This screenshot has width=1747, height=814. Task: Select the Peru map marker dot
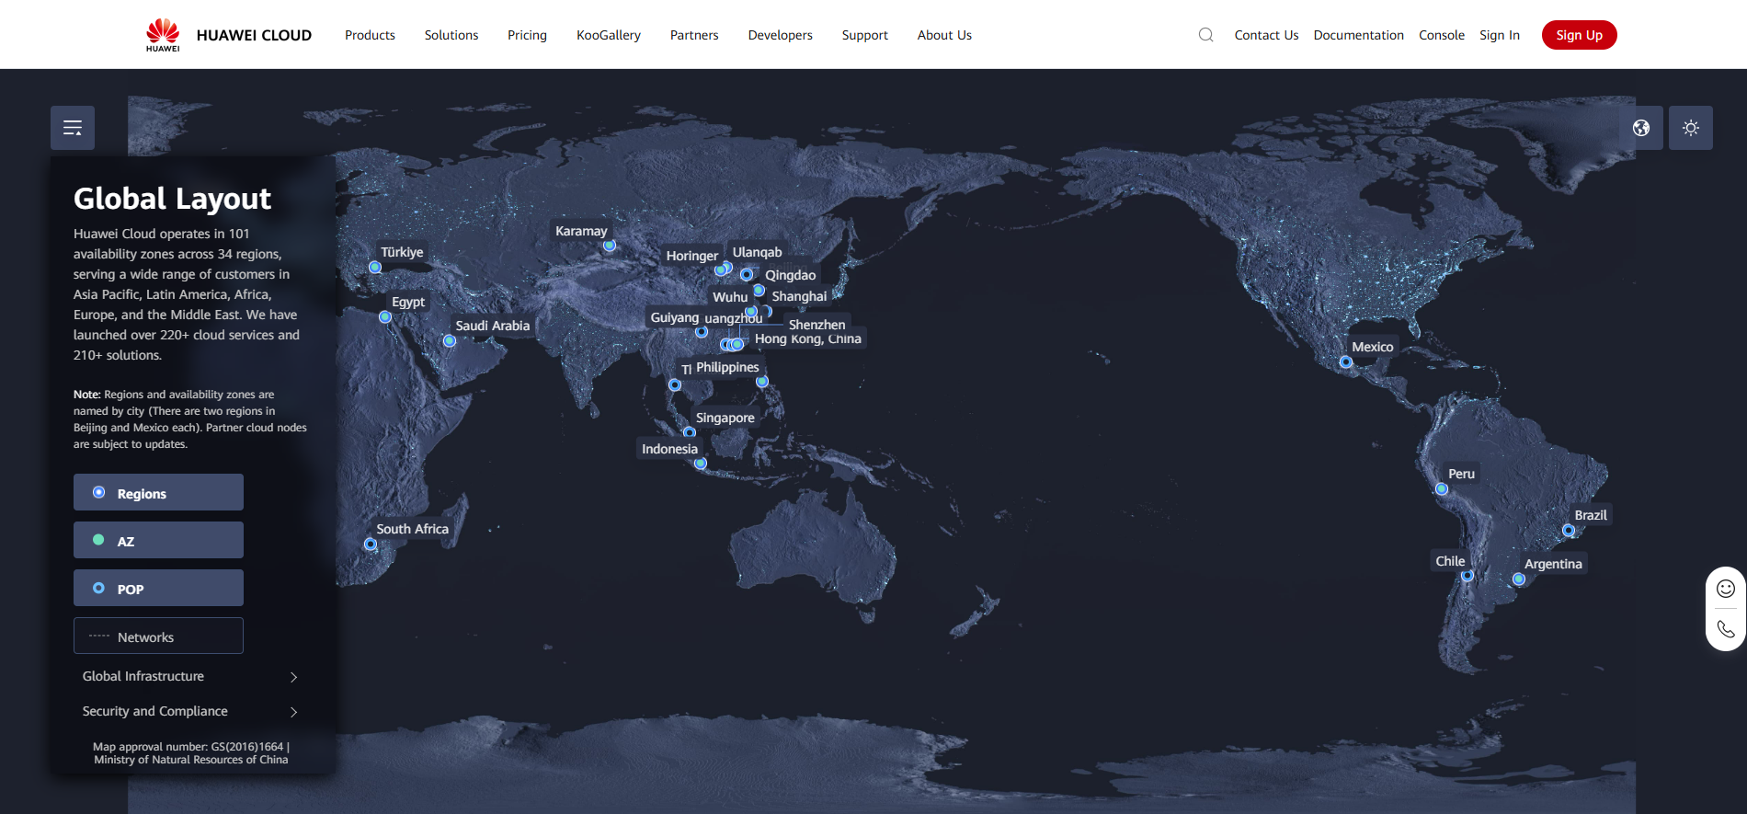(1442, 489)
